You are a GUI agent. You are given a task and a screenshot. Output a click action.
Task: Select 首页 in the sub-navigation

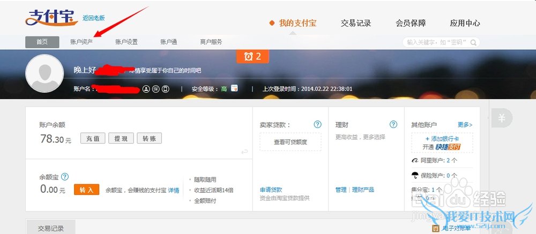(x=42, y=42)
